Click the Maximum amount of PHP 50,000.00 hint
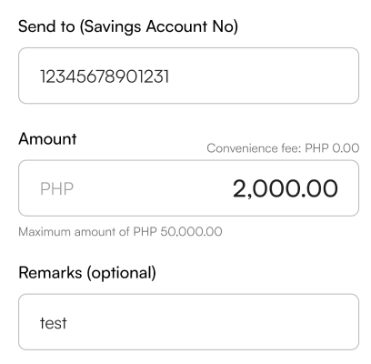Viewport: 371px width, 364px height. pos(120,232)
